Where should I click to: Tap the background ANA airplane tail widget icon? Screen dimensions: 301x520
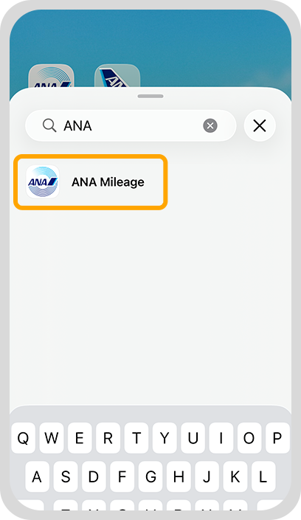click(117, 76)
